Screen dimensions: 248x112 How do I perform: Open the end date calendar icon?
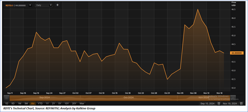pos(241,104)
